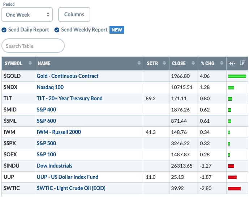Image resolution: width=250 pixels, height=198 pixels.
Task: Open the S&P 400 link
Action: coord(46,110)
